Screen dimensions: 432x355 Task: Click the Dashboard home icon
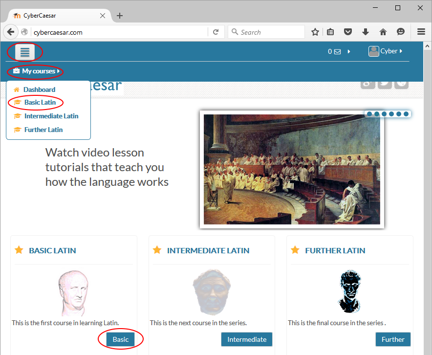tap(17, 89)
